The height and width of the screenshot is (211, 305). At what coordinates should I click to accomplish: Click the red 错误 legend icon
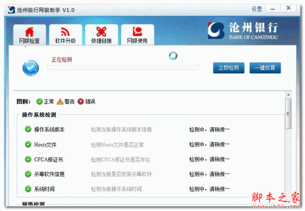(x=80, y=101)
